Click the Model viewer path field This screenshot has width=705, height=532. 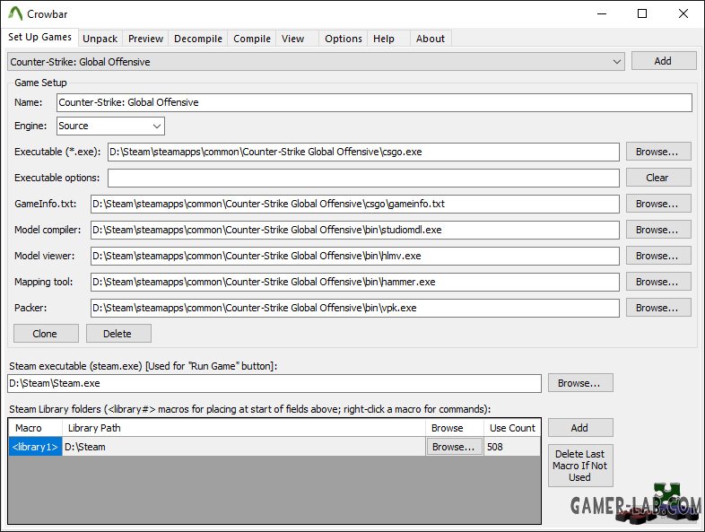point(355,257)
